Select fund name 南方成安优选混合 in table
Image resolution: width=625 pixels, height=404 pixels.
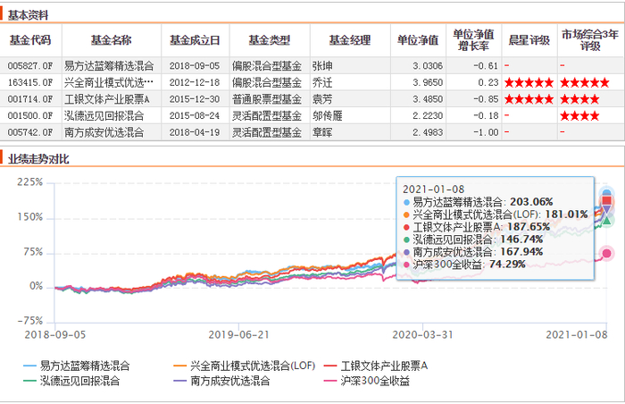point(104,132)
